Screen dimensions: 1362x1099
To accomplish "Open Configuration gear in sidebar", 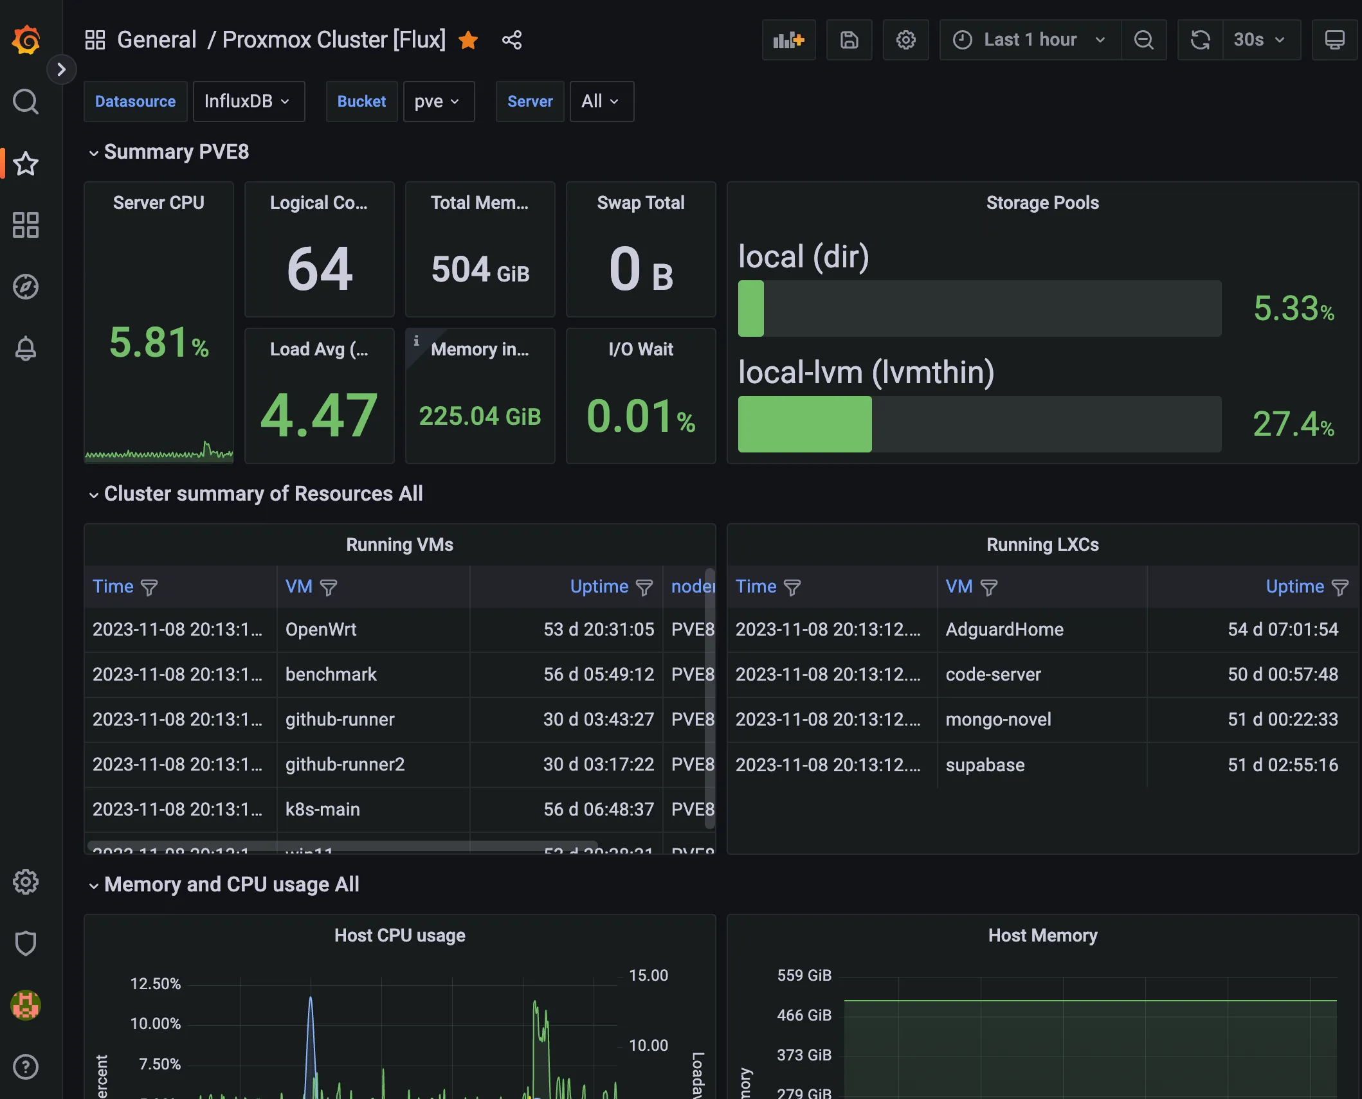I will tap(26, 882).
